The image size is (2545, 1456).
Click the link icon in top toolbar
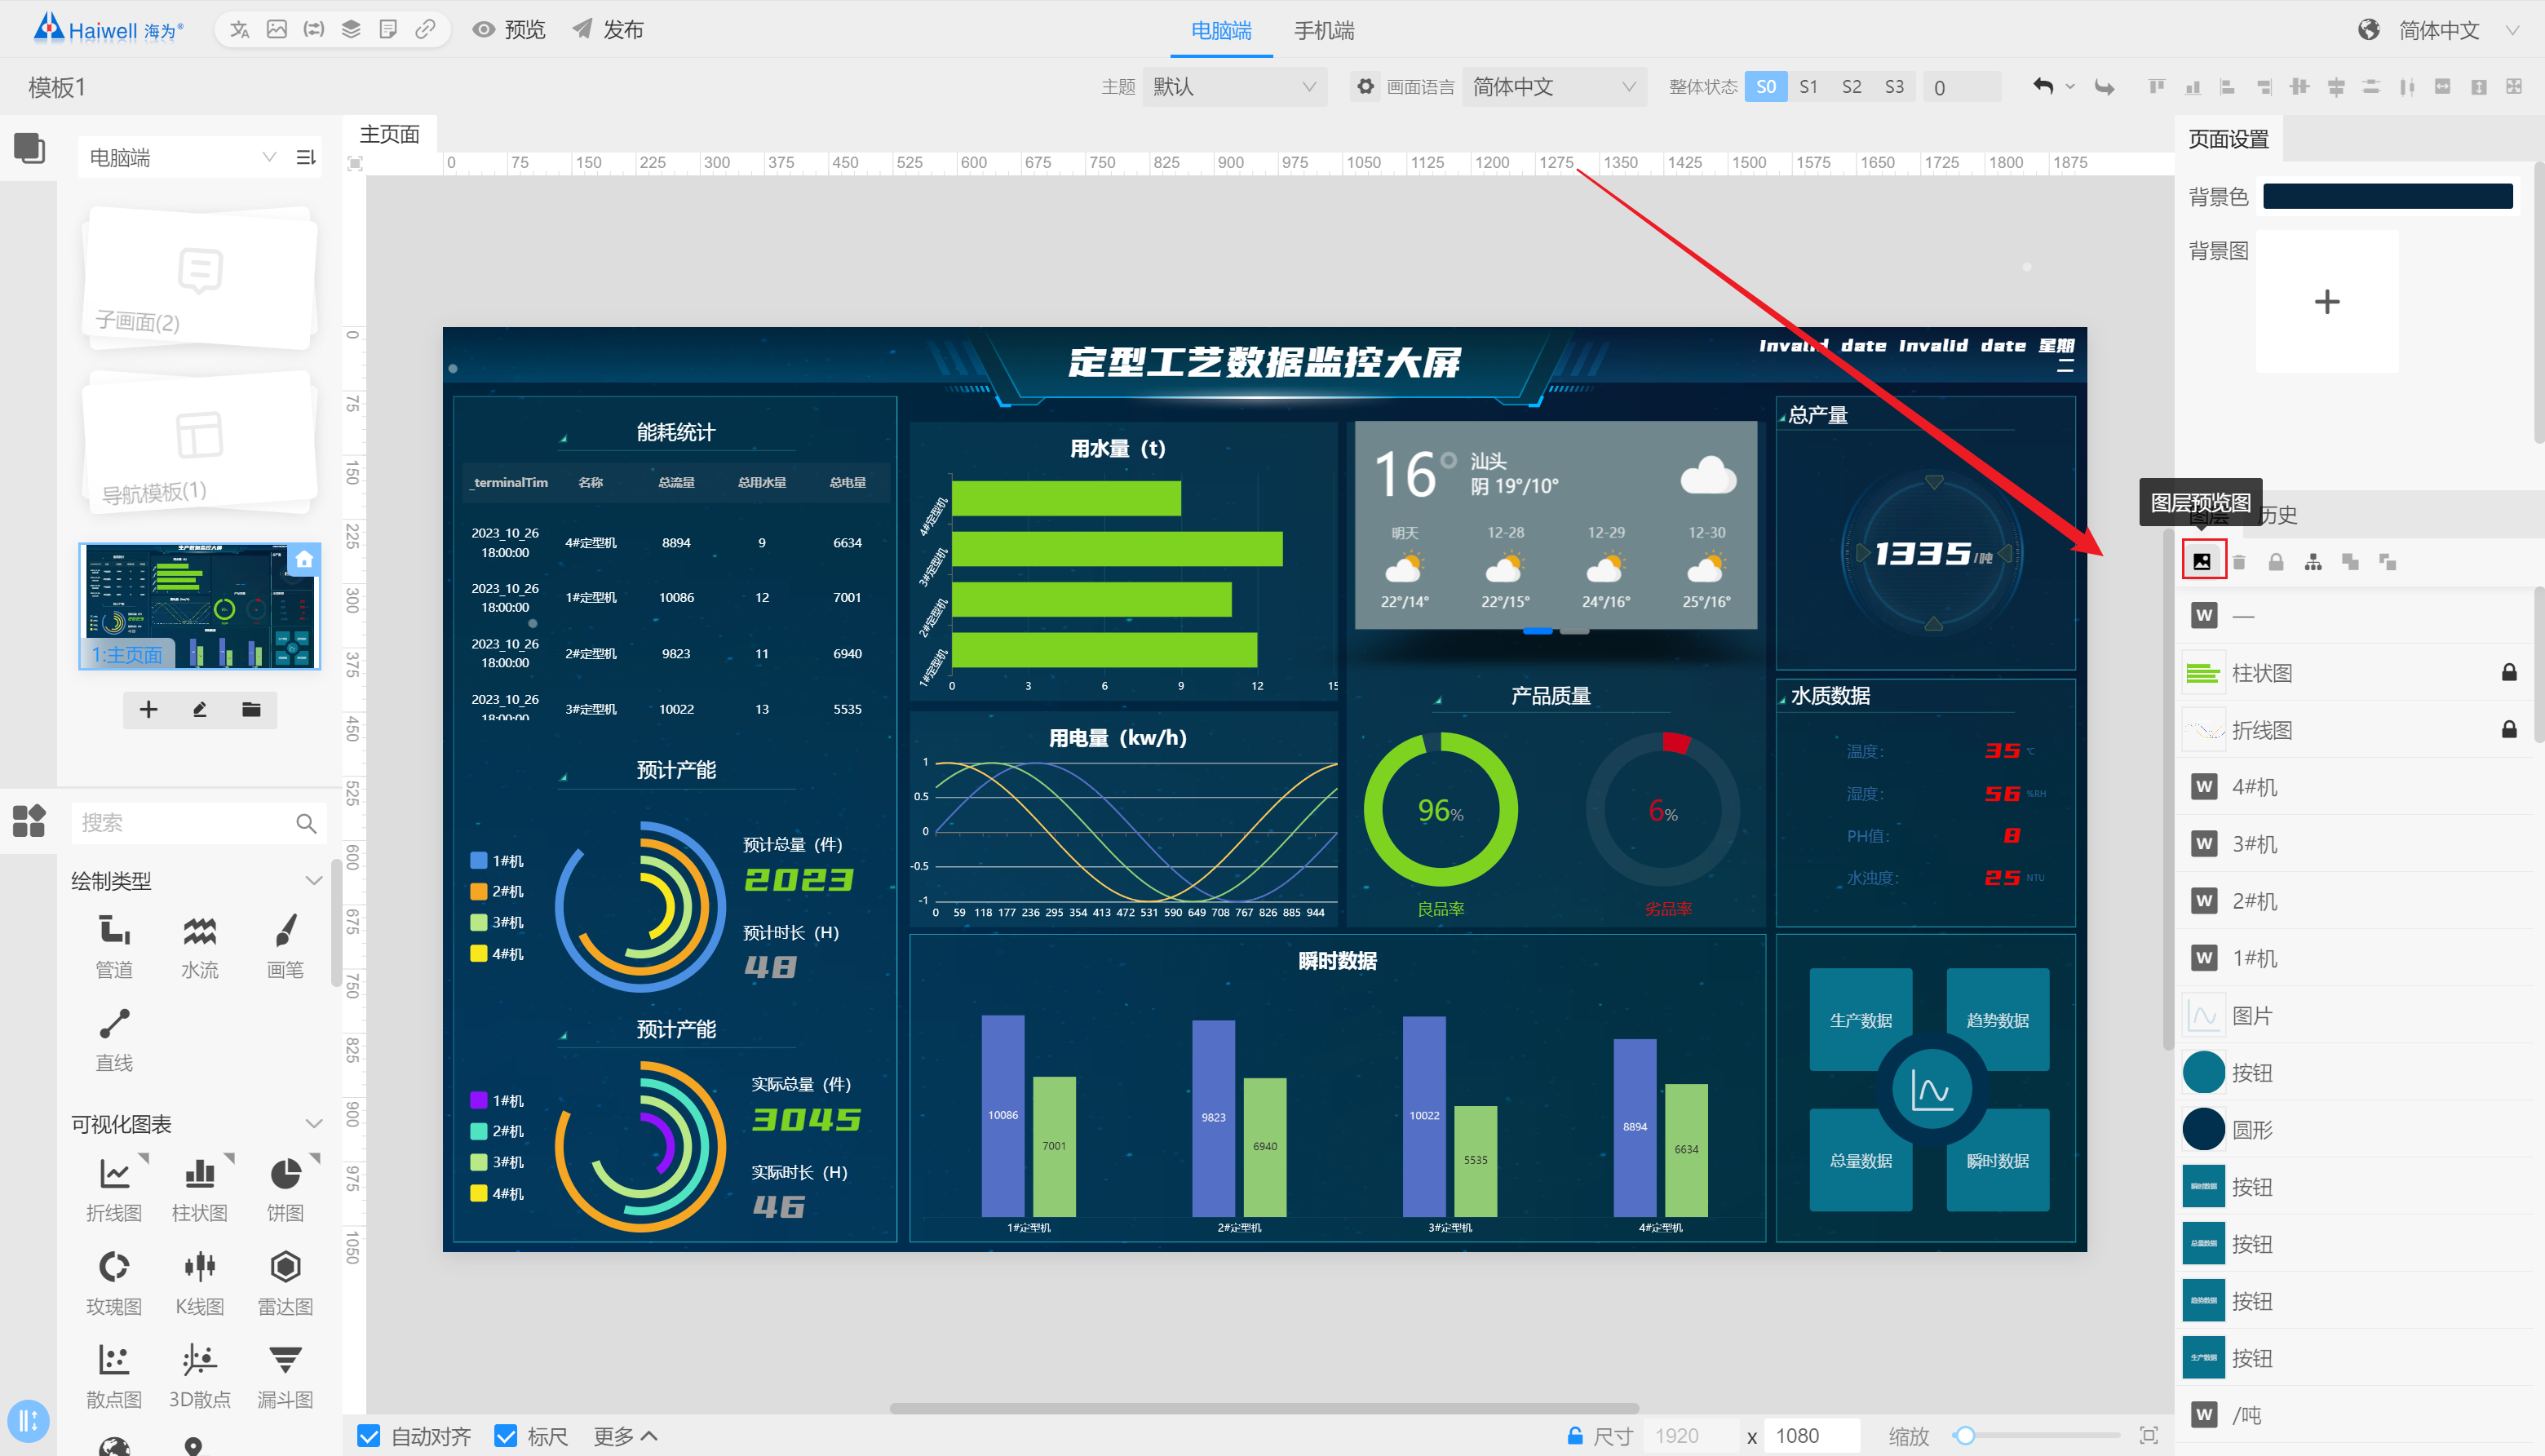click(425, 30)
